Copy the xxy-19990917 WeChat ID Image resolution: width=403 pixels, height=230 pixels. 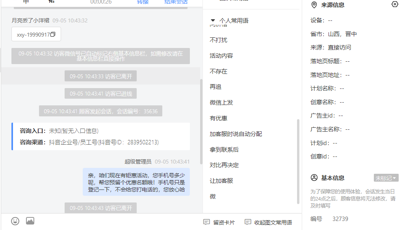[x=53, y=34]
